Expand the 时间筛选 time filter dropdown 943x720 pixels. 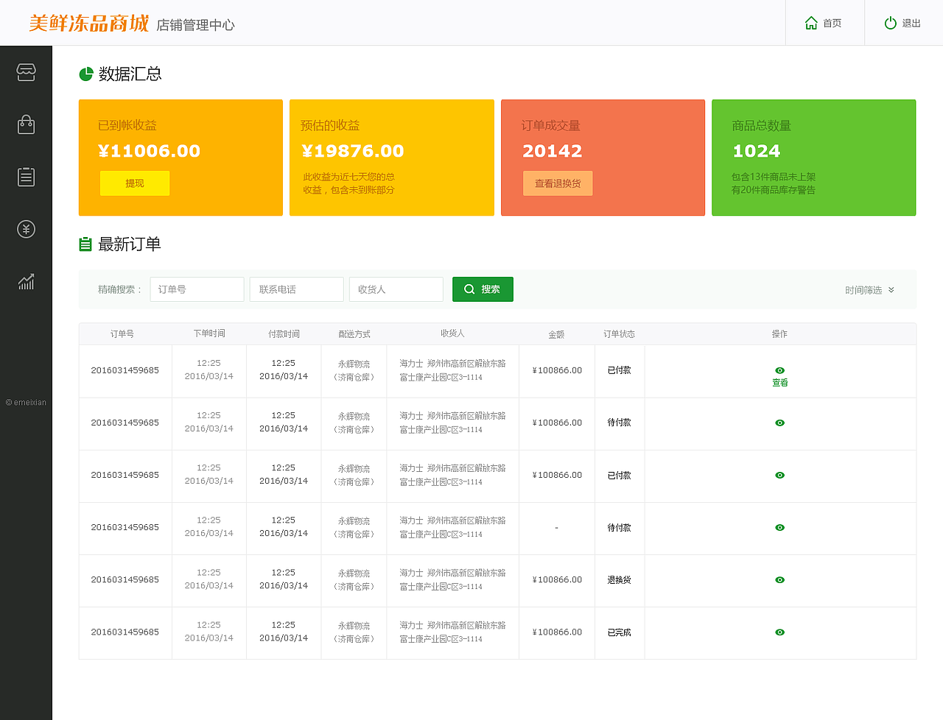point(870,290)
